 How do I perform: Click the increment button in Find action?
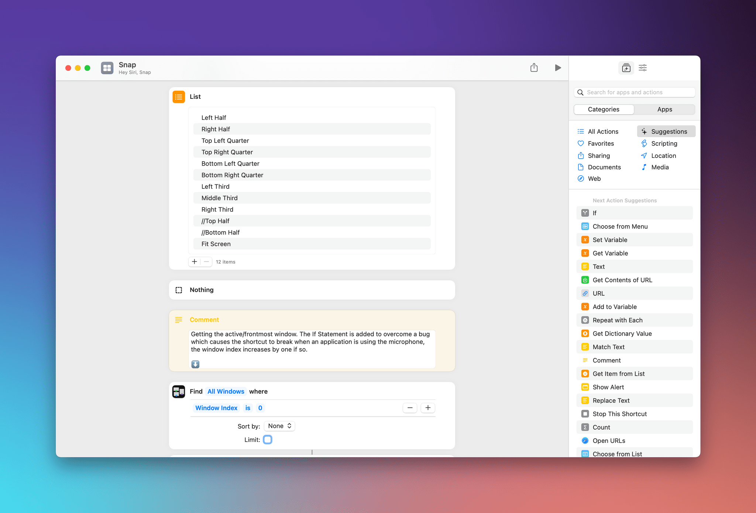pos(427,408)
